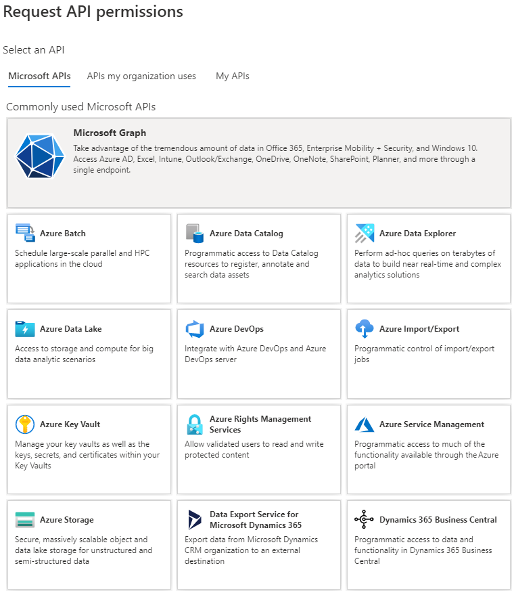The image size is (514, 593).
Task: Click the Azure Data Lake lightning icon
Action: [24, 328]
